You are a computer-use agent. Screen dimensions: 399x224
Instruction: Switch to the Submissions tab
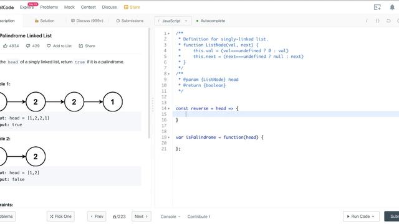coord(130,21)
